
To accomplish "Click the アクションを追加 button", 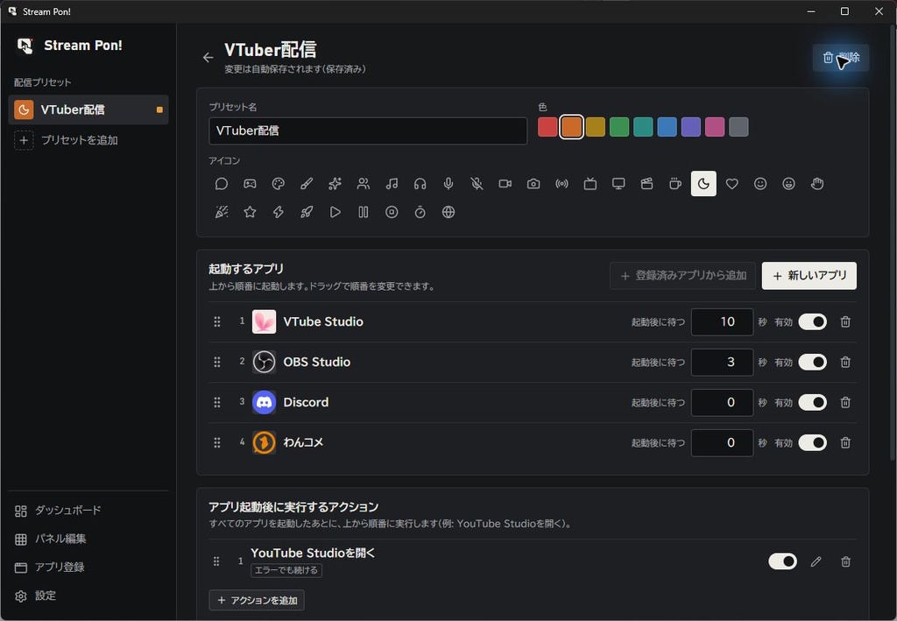I will click(x=257, y=600).
